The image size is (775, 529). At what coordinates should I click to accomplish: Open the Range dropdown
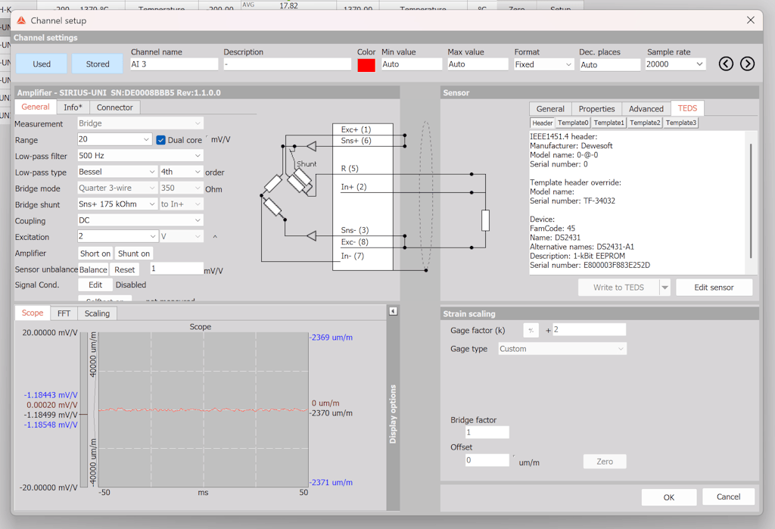click(146, 139)
